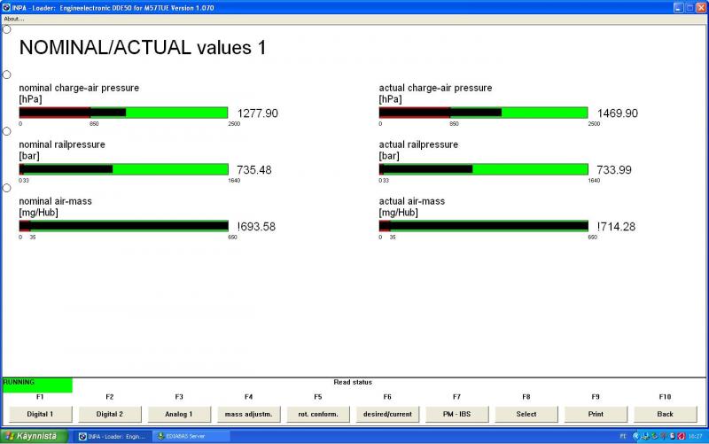
Task: Select the radio circle at top-left corner
Action: click(7, 29)
